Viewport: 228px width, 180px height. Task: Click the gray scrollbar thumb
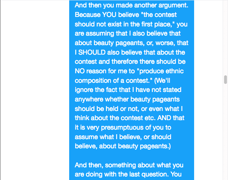tap(226, 80)
